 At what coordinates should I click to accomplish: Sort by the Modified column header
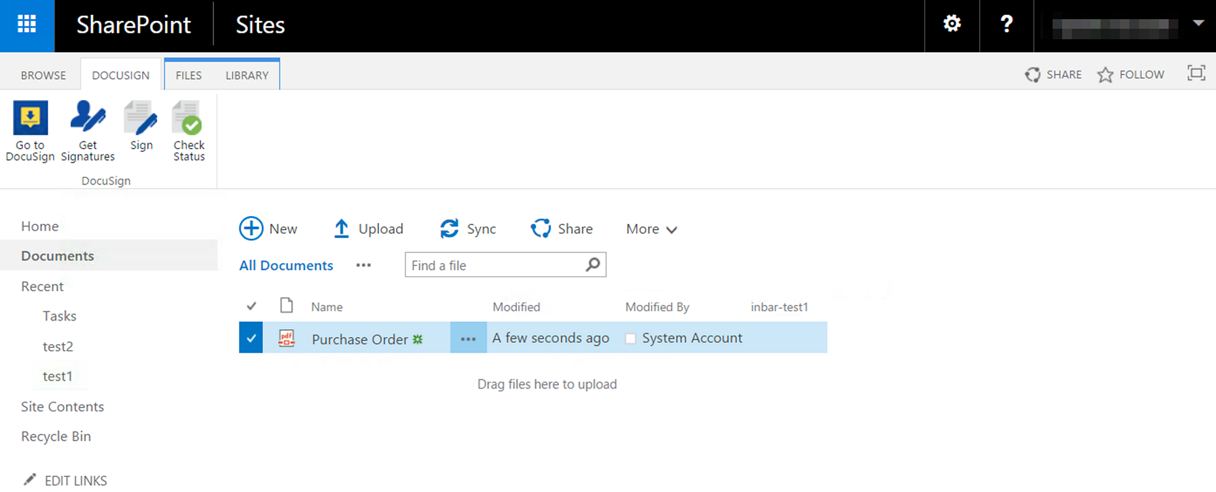tap(516, 307)
